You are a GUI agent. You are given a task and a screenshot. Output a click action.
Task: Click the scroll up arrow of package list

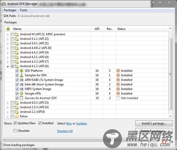tap(171, 28)
